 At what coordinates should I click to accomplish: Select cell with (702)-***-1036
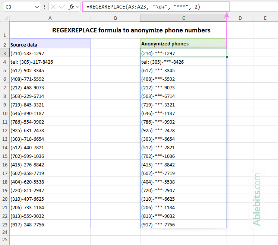tap(183, 155)
